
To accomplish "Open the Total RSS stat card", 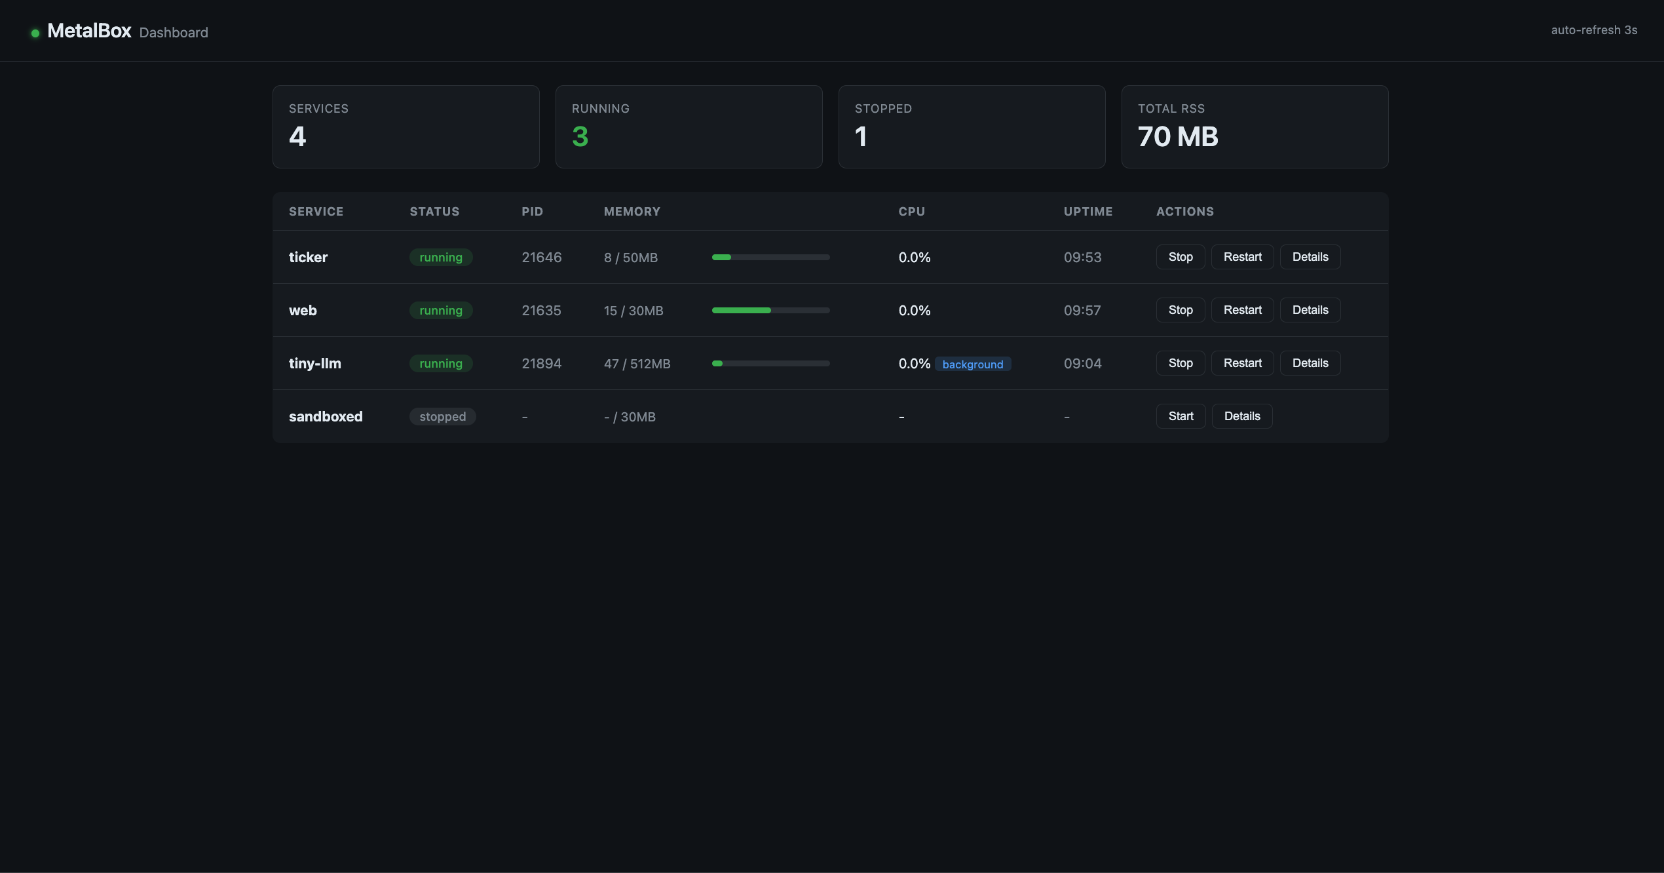I will pos(1255,126).
